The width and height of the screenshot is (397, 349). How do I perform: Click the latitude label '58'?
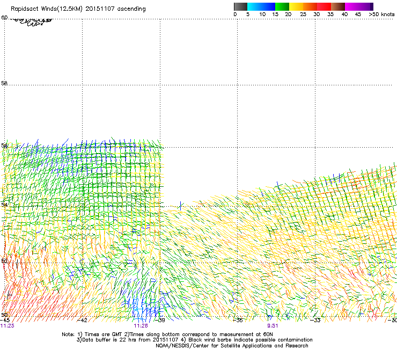4,83
